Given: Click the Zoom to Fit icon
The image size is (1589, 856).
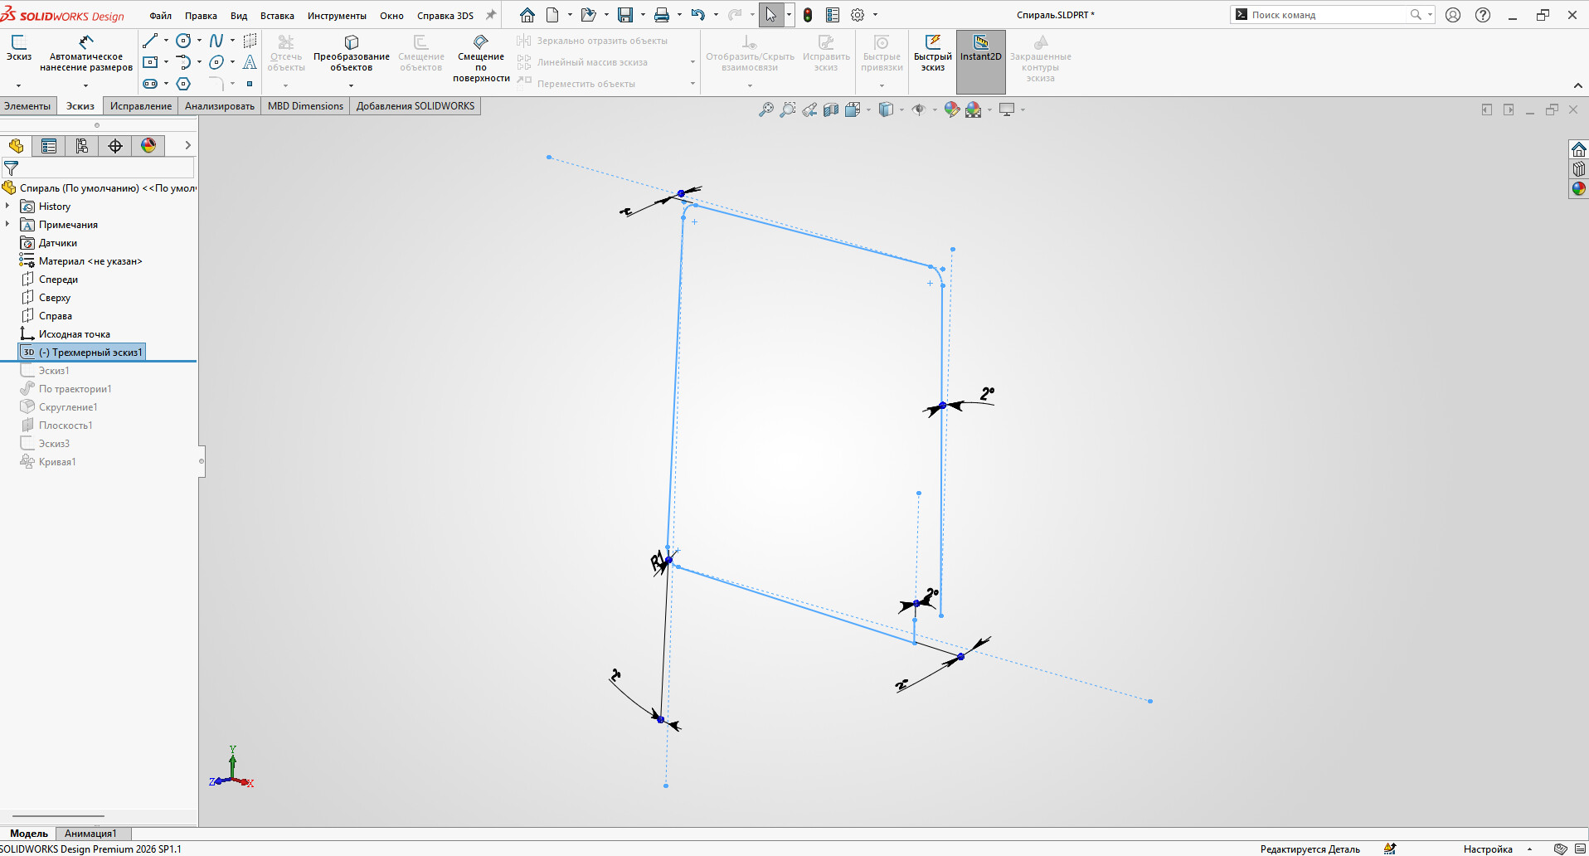Looking at the screenshot, I should click(x=765, y=109).
